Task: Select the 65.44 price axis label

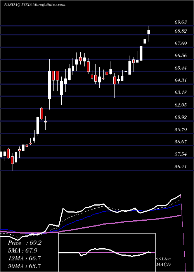Action: 181,68
